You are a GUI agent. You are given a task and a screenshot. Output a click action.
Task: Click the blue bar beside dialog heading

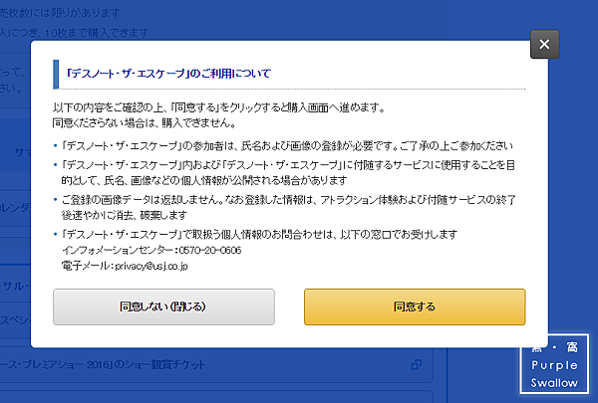tap(56, 74)
